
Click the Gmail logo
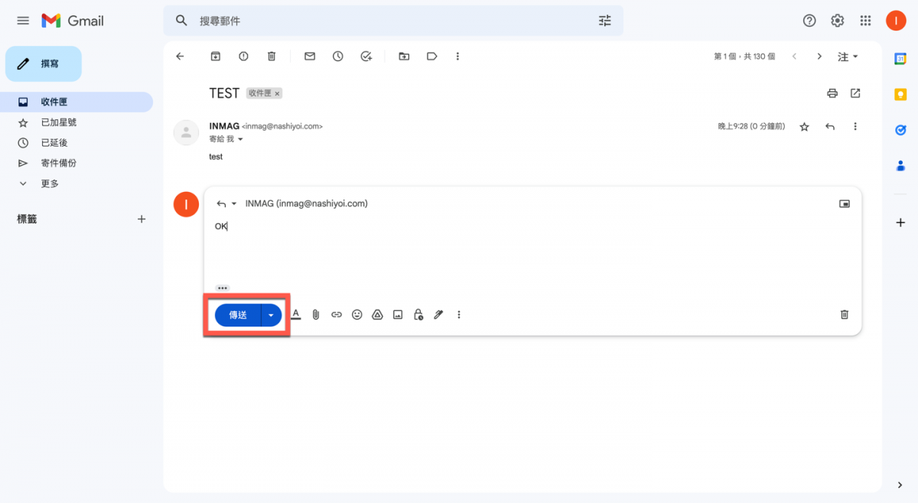tap(73, 21)
